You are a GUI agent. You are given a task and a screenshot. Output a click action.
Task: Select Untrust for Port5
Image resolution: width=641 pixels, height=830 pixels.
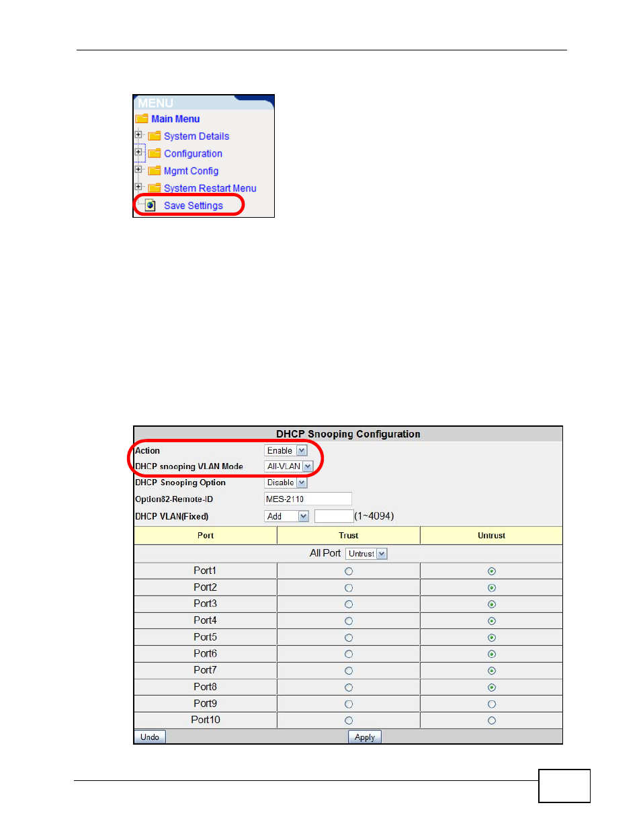tap(492, 638)
